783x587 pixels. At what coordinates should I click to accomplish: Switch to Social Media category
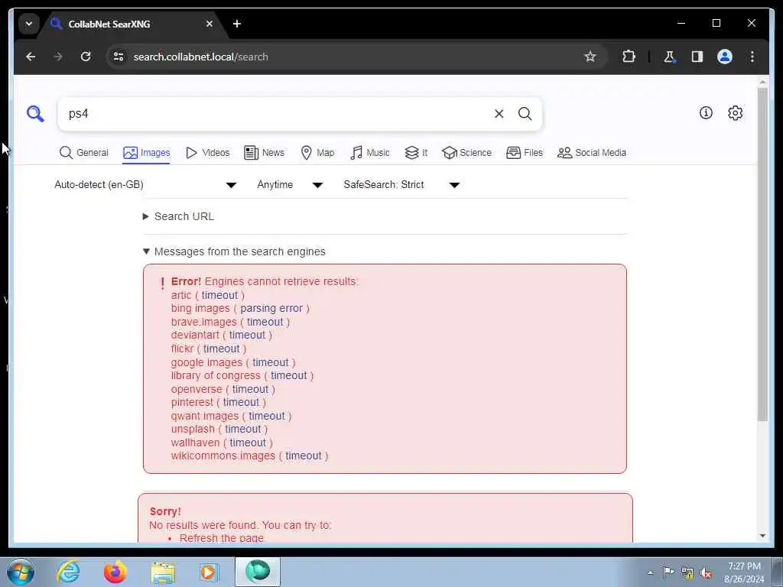pos(592,153)
